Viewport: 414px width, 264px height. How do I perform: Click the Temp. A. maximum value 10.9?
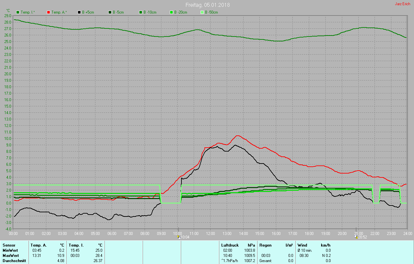[61, 256]
